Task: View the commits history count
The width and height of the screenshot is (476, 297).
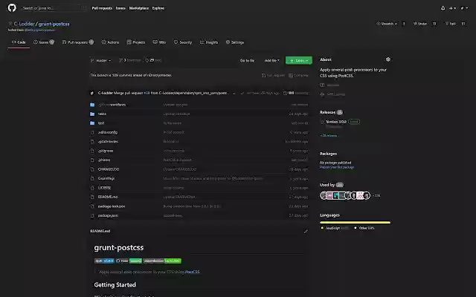Action: (x=296, y=93)
